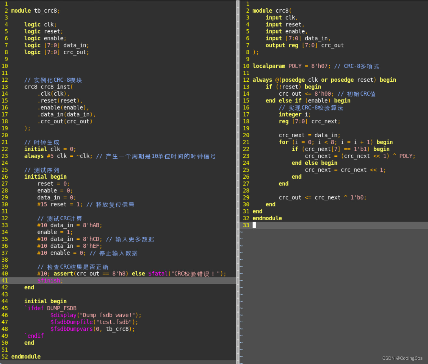Click 'logic reset;' declaration in left pane
This screenshot has height=364, width=428.
click(44, 31)
